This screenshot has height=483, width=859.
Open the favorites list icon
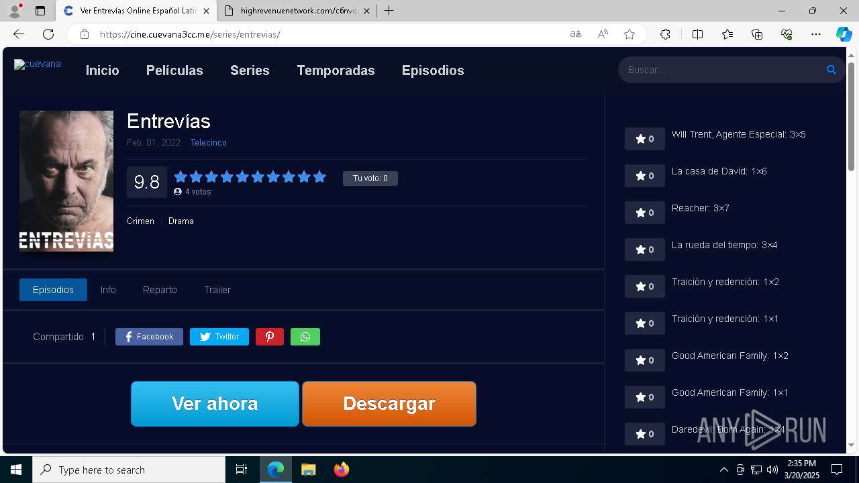click(727, 34)
